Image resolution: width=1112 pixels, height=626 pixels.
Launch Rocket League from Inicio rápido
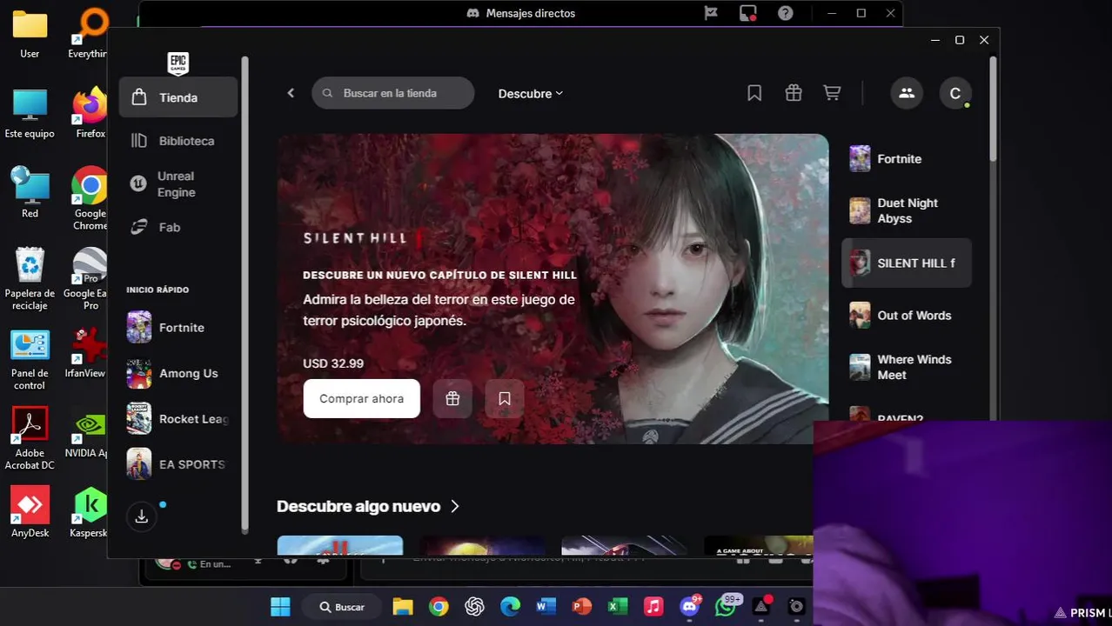click(178, 419)
